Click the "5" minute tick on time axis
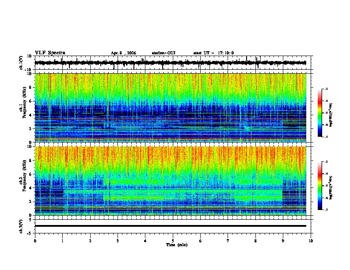 tap(173, 241)
